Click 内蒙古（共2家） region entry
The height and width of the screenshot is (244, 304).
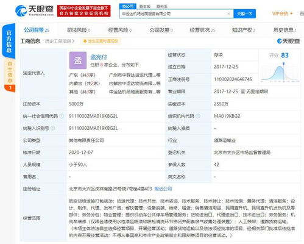(85, 84)
